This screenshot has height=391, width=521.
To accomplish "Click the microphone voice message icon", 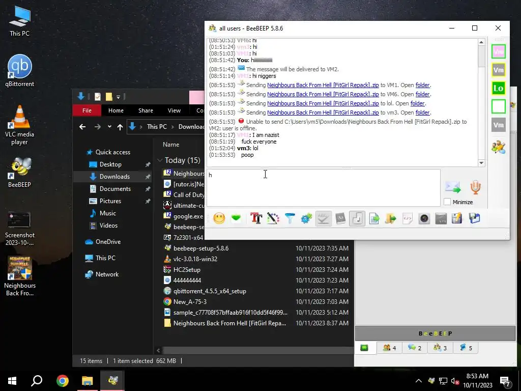I will (476, 187).
